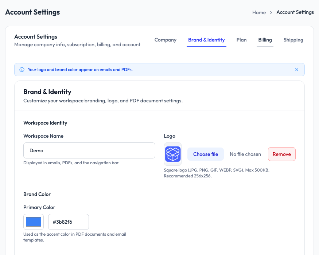Click the Choose file button for logo upload
Screen dimensions: 319x255
tap(205, 154)
